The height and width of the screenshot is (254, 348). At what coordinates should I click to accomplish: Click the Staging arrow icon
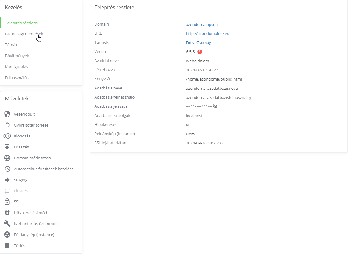(x=7, y=180)
